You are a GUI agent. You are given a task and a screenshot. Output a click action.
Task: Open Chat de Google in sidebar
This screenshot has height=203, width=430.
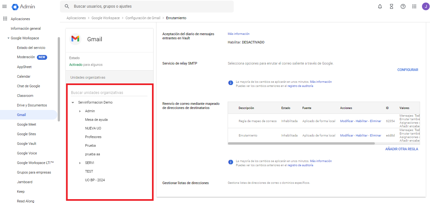(29, 86)
